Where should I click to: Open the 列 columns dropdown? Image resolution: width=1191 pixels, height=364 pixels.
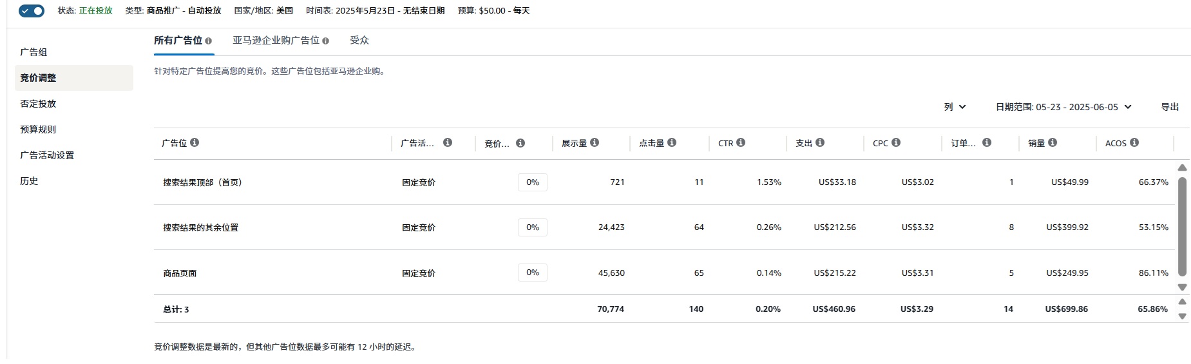pyautogui.click(x=955, y=107)
